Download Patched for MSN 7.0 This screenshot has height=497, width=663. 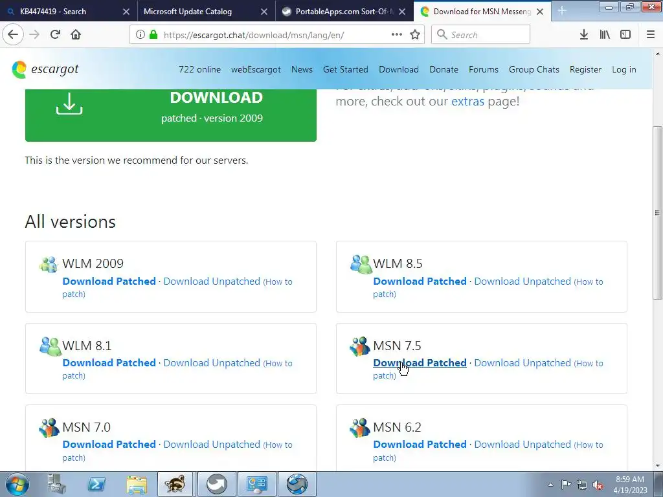coord(109,444)
